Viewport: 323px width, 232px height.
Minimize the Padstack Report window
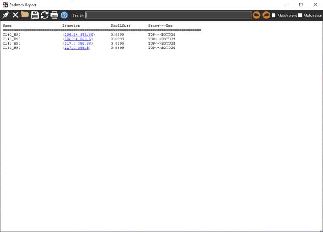[x=286, y=5]
